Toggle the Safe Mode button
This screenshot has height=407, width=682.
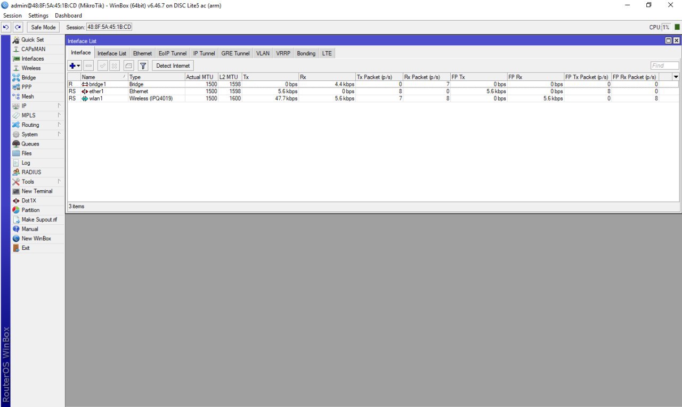43,27
